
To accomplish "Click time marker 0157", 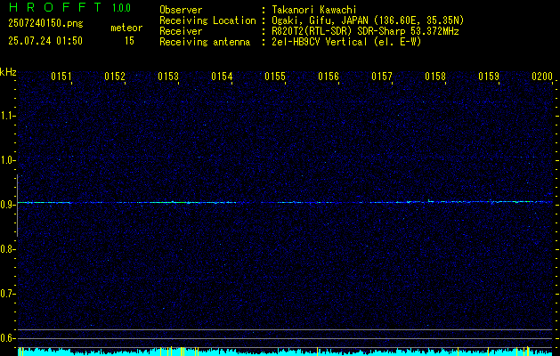I will [x=381, y=77].
